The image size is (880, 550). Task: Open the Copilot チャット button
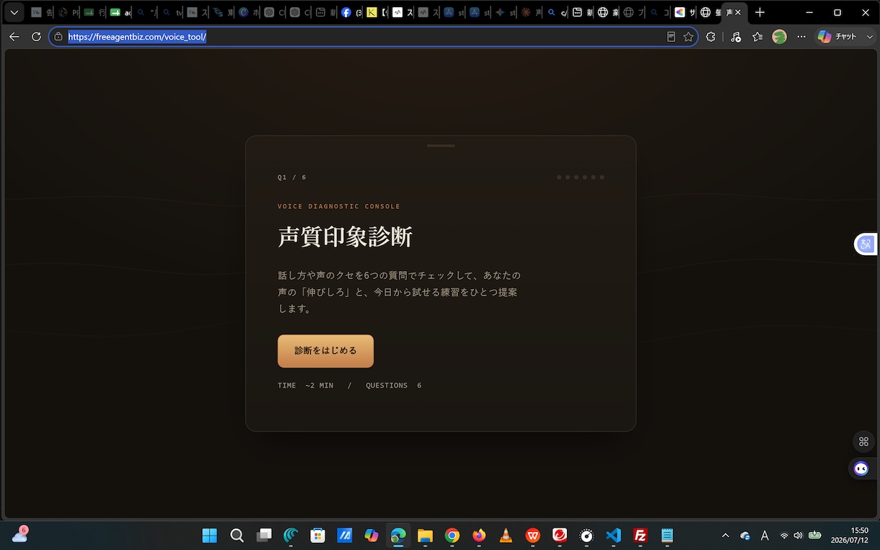click(x=837, y=37)
